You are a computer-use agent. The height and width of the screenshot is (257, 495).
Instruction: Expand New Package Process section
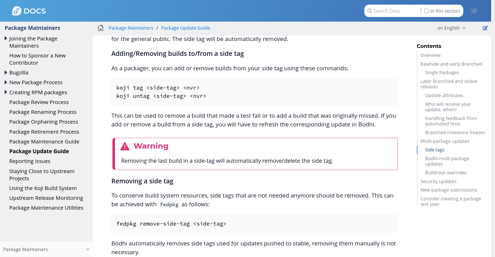tap(6, 82)
